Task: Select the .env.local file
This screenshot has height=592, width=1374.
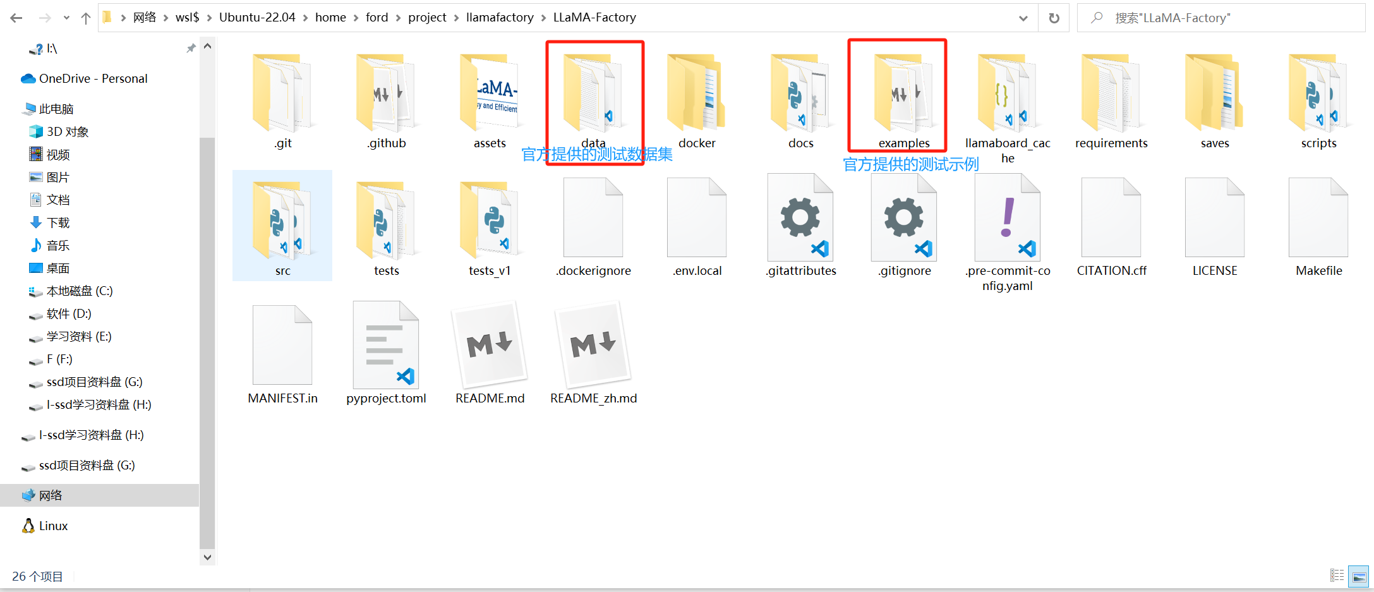Action: pyautogui.click(x=697, y=226)
